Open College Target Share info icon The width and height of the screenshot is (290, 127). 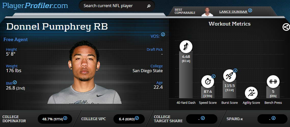(203, 118)
